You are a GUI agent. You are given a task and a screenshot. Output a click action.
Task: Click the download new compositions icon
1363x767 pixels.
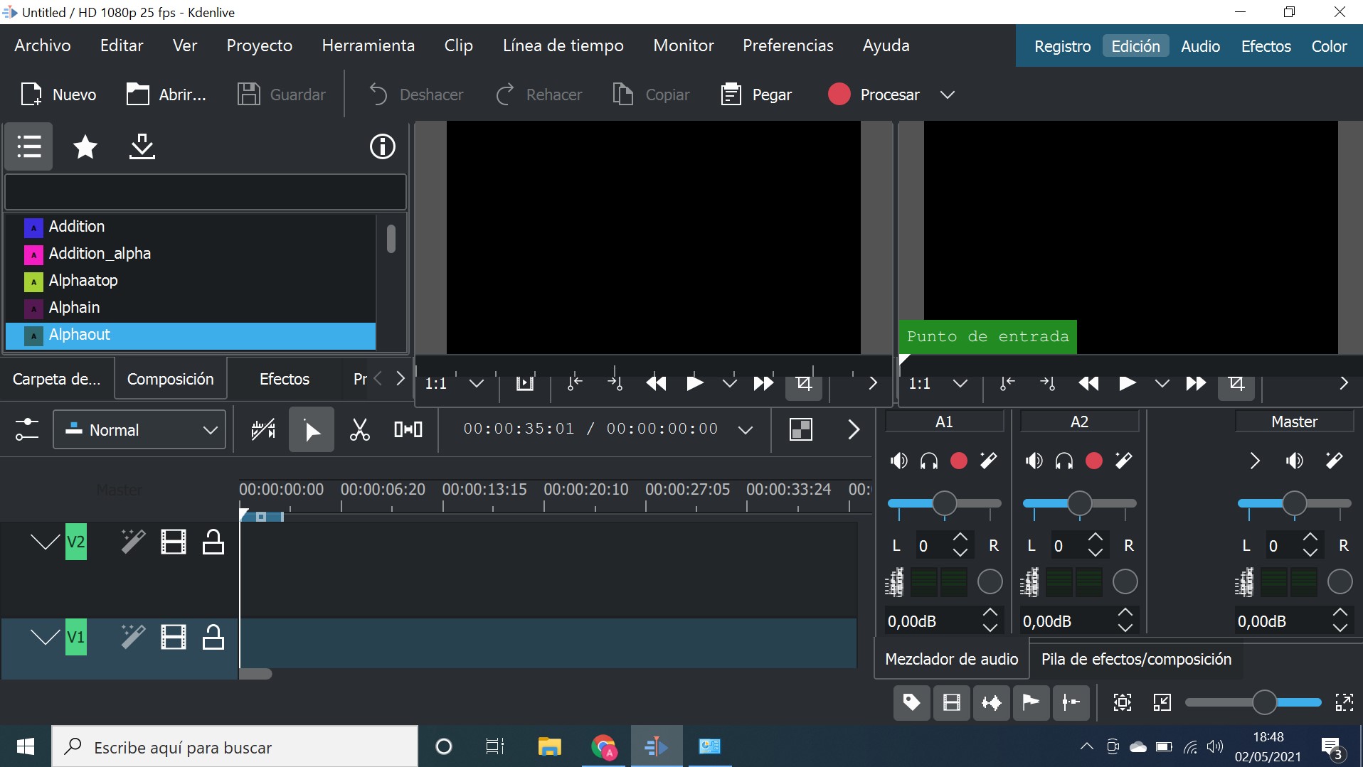coord(142,147)
